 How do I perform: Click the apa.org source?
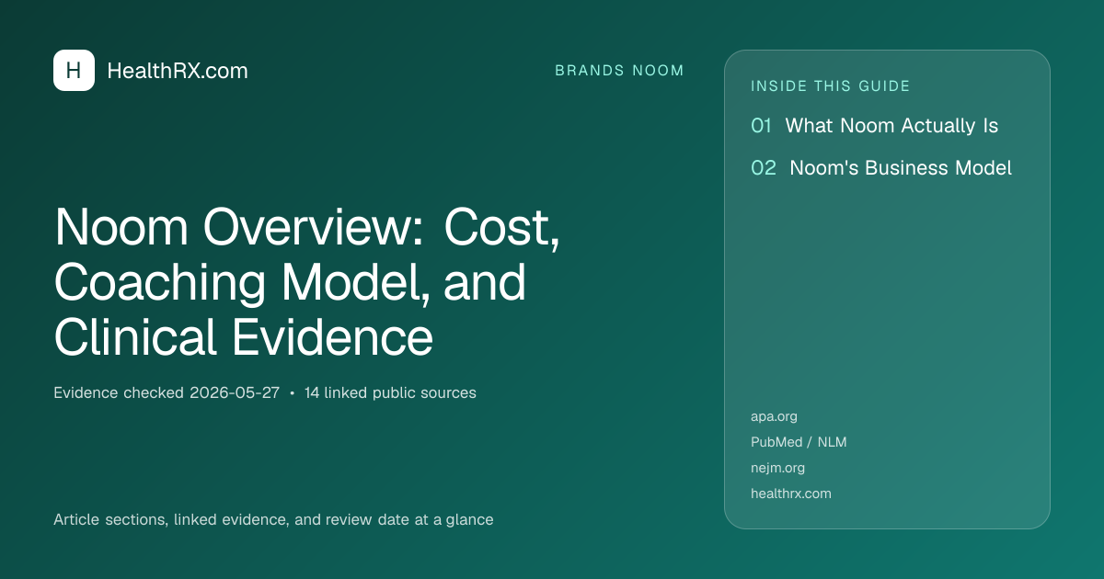[774, 416]
